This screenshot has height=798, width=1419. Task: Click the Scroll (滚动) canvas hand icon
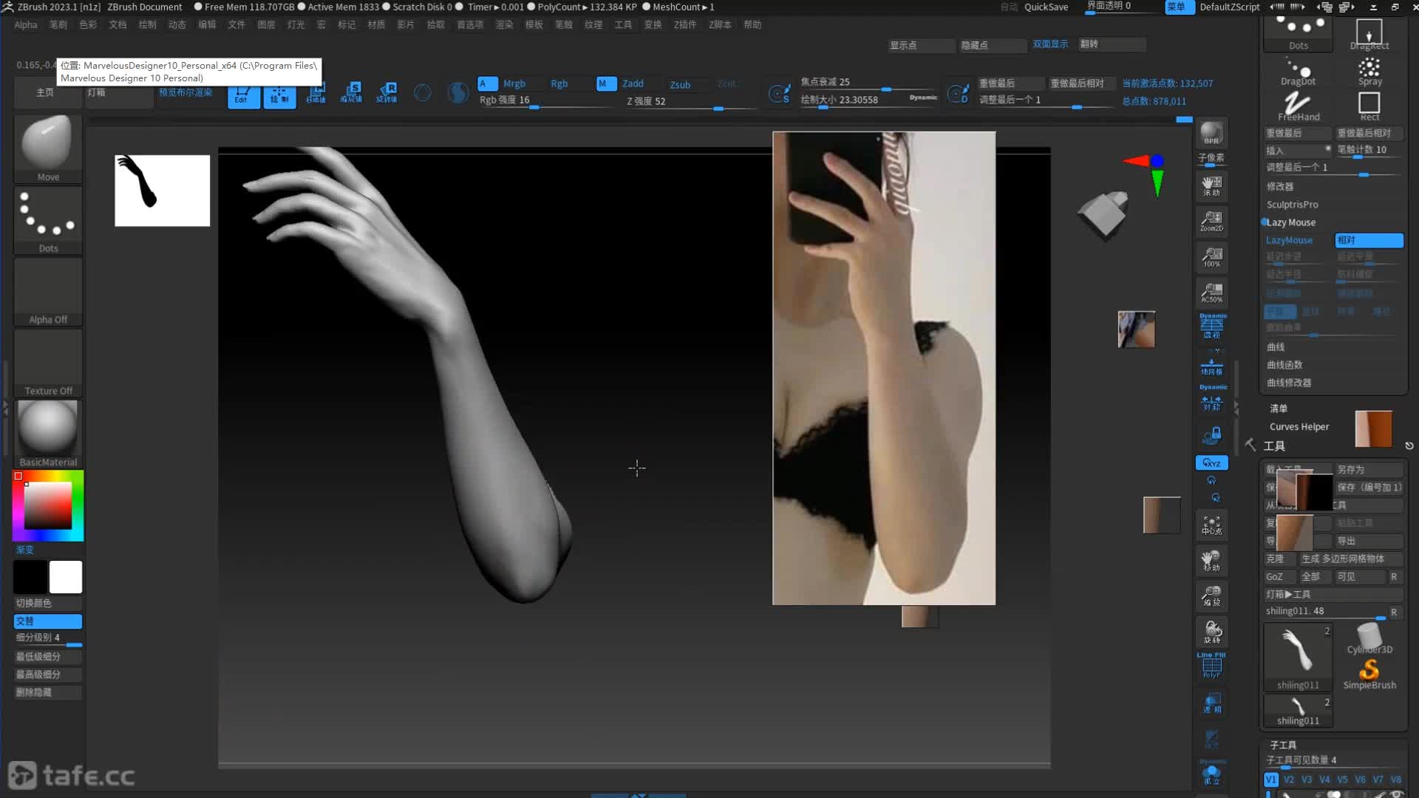coord(1211,185)
